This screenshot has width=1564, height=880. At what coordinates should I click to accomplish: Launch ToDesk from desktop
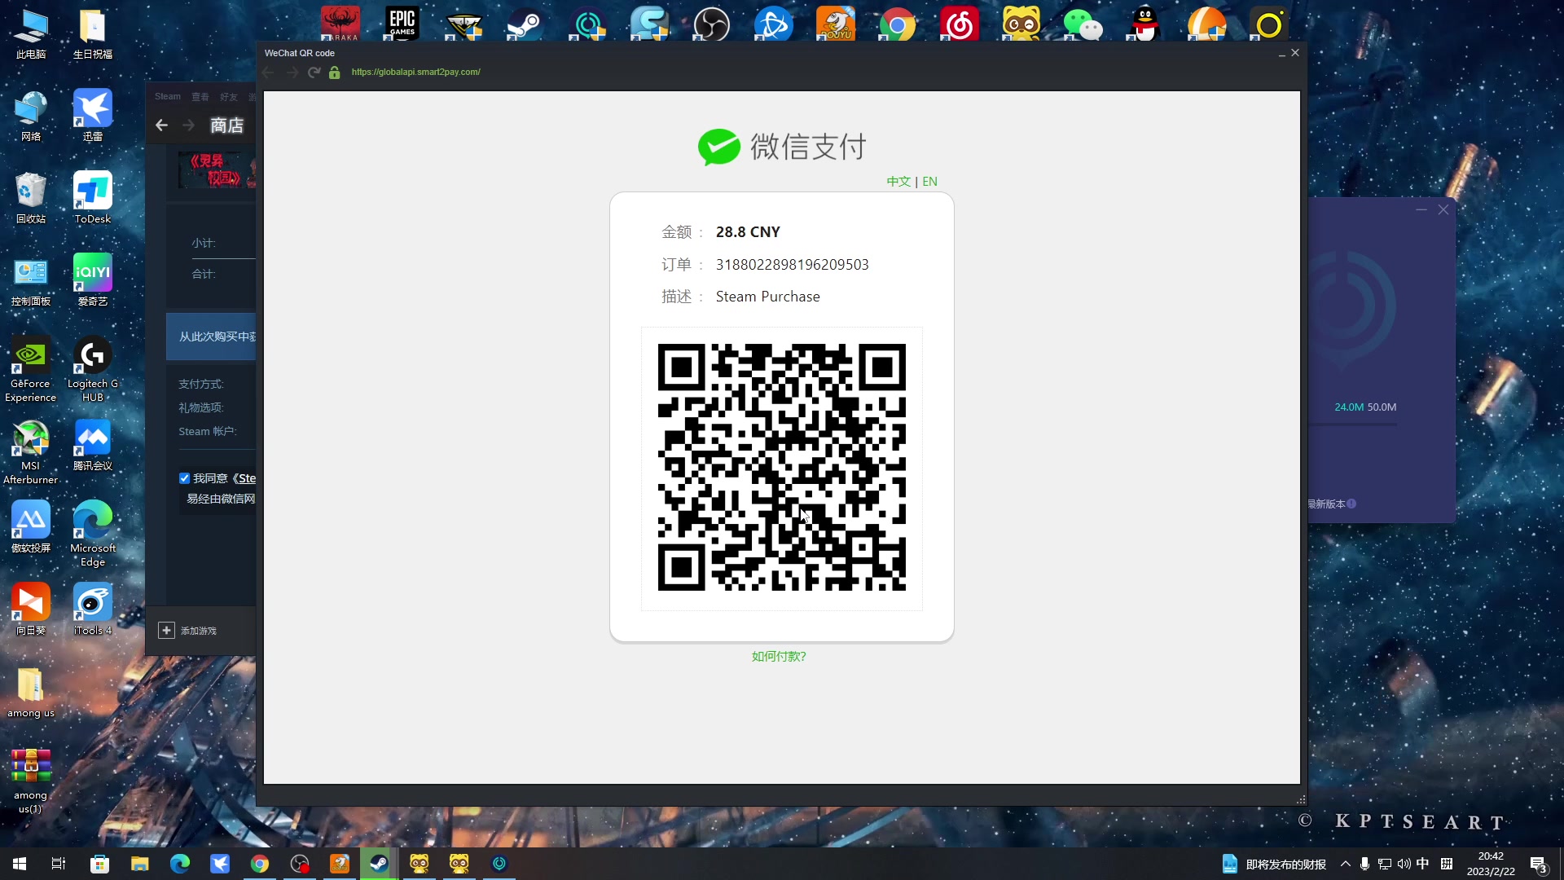click(93, 198)
